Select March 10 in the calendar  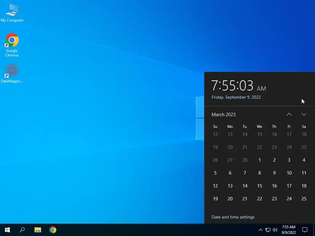coord(289,173)
